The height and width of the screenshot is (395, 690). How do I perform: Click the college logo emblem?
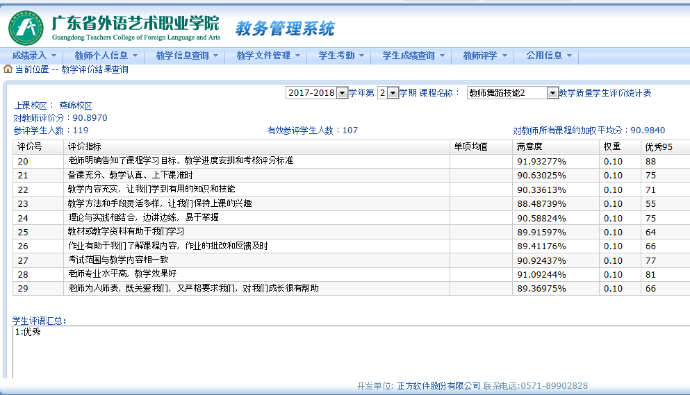pyautogui.click(x=26, y=28)
